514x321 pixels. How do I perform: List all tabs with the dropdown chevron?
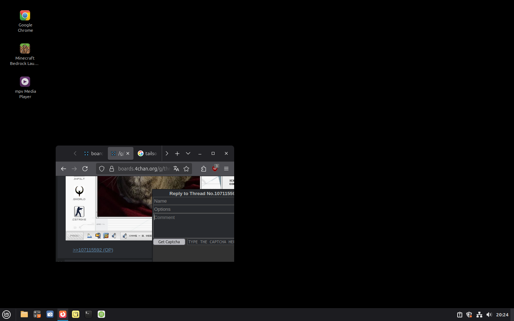188,153
